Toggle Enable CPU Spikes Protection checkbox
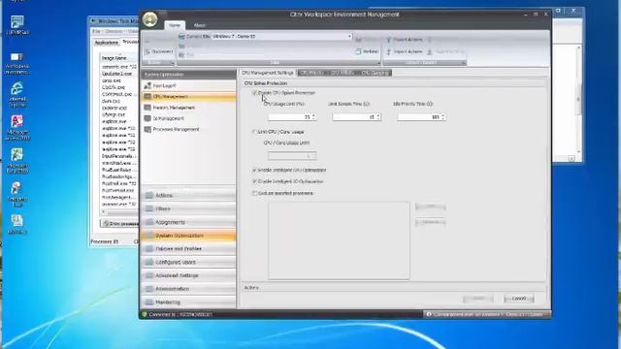The image size is (621, 349). click(254, 93)
